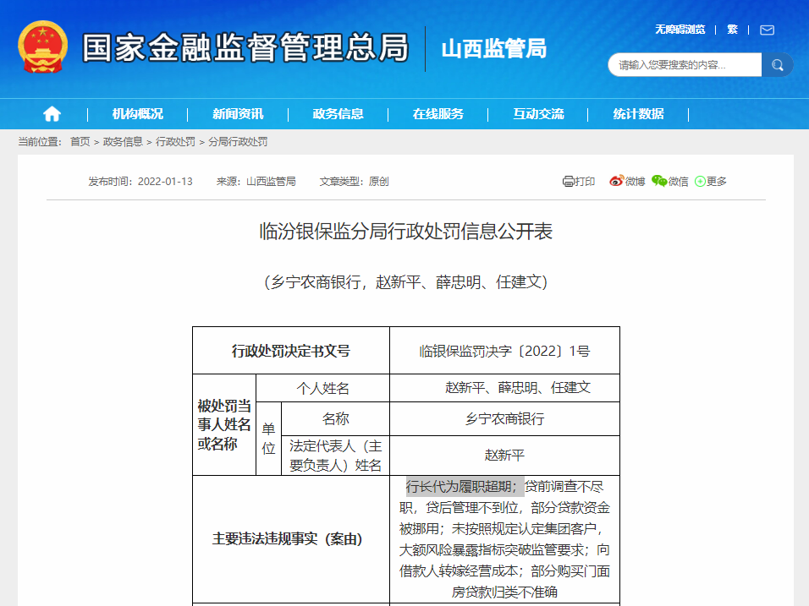Click the article title 临汾银保监分局行政处罚信息公开表
This screenshot has width=809, height=606.
tap(405, 232)
